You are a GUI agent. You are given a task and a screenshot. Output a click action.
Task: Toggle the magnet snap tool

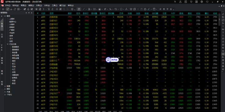pos(131,9)
